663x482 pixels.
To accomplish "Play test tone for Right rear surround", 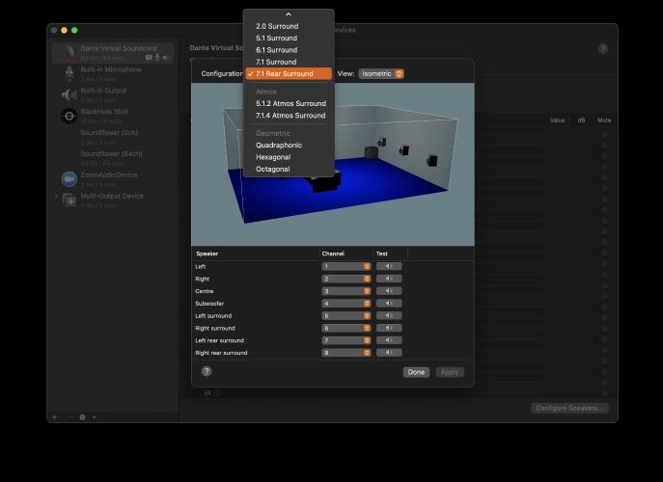I will 389,353.
